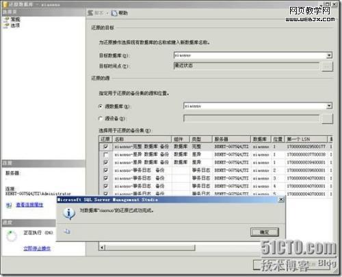Click the 目标时间点 field showing 最近状态

pyautogui.click(x=247, y=66)
